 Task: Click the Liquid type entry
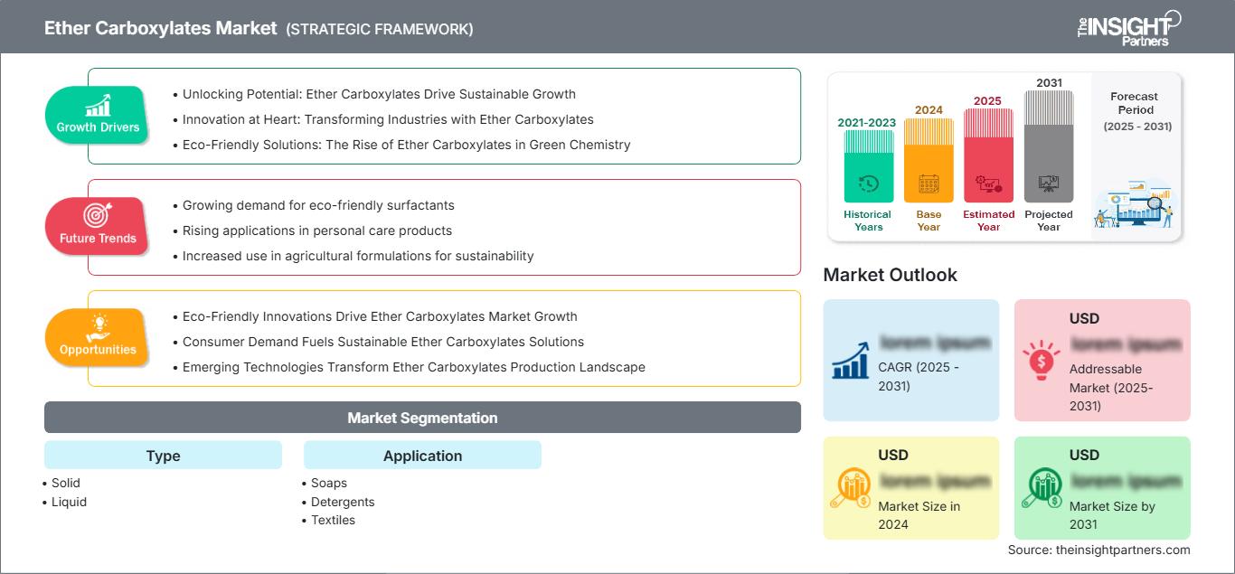[x=69, y=502]
